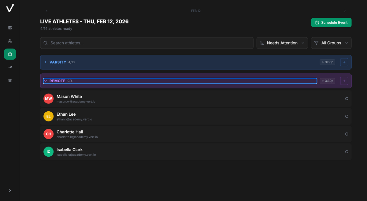Open the Needs Attention sort dropdown

(282, 43)
